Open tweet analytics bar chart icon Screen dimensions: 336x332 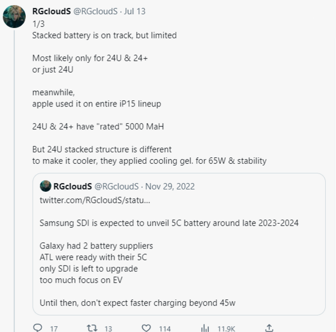tap(205, 328)
